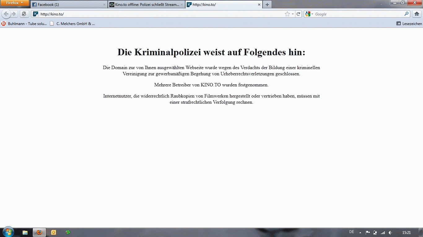Screen dimensions: 423x237
Task: Click the kino.to site favicon in address bar
Action: click(36, 14)
